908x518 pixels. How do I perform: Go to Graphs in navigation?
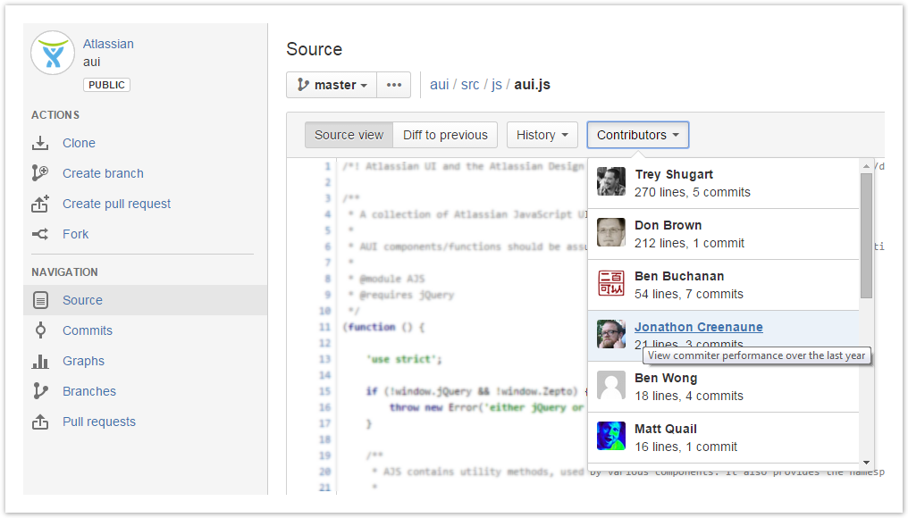tap(83, 361)
